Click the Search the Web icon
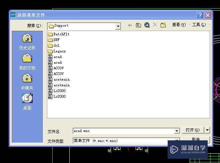 [147, 25]
